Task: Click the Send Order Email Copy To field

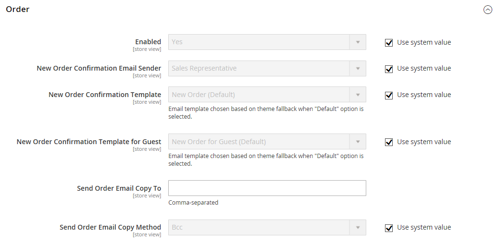Action: click(267, 188)
